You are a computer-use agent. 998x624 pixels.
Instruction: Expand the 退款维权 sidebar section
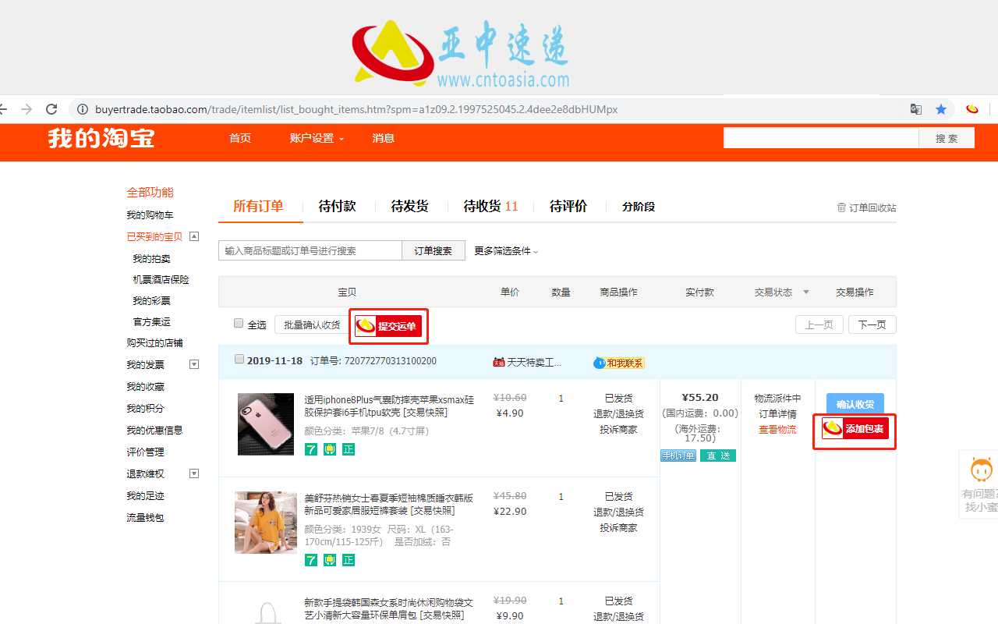195,473
